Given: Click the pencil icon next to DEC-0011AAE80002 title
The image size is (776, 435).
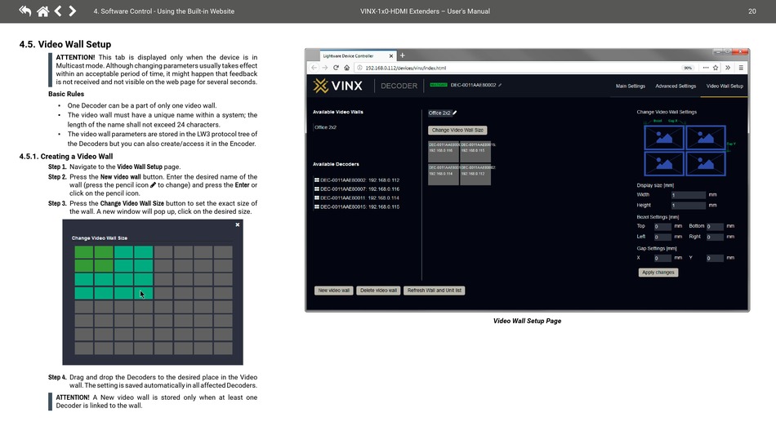Looking at the screenshot, I should tap(500, 85).
